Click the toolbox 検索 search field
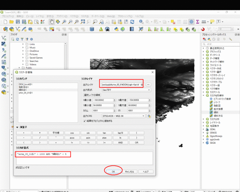Viewport: 240px width, 192px height. click(x=221, y=44)
